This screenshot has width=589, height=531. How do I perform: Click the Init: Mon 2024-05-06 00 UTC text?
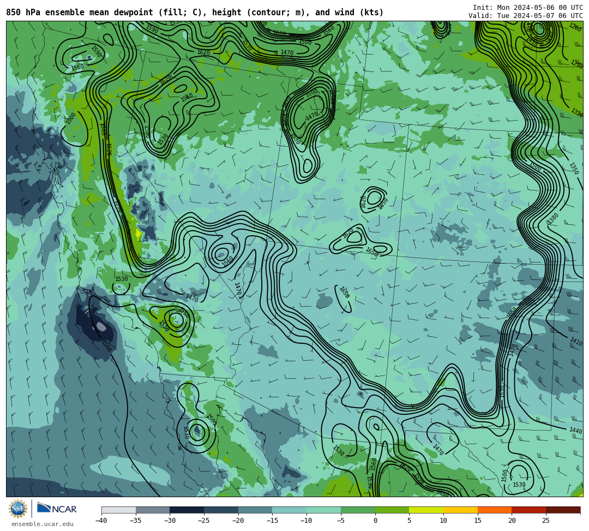pyautogui.click(x=528, y=8)
